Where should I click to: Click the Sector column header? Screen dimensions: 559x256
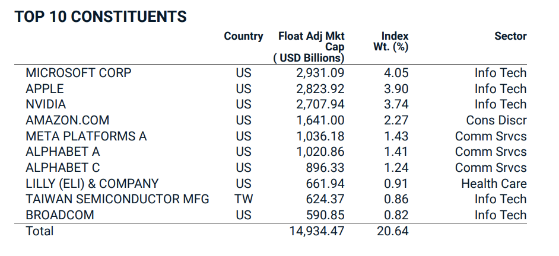[x=510, y=36]
